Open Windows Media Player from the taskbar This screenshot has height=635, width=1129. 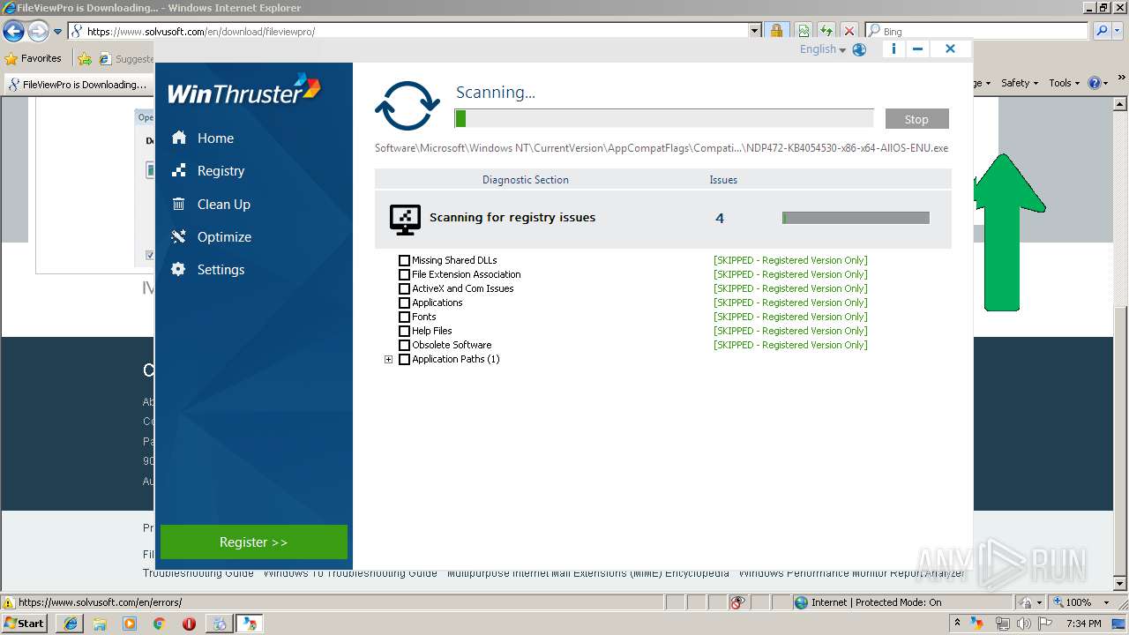(130, 624)
